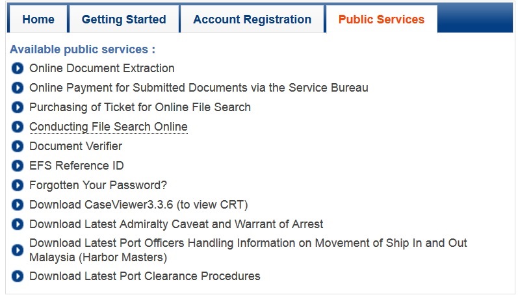Open Purchasing of Ticket for Online File Search

tap(140, 107)
